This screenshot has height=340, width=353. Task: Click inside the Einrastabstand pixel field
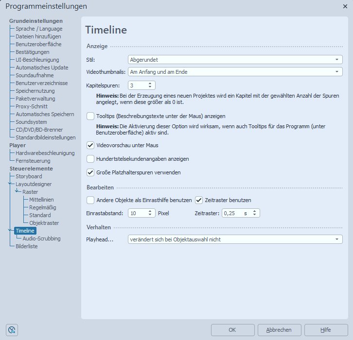pyautogui.click(x=138, y=213)
